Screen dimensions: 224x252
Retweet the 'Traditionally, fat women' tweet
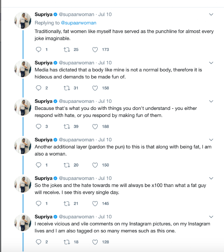(x=67, y=50)
